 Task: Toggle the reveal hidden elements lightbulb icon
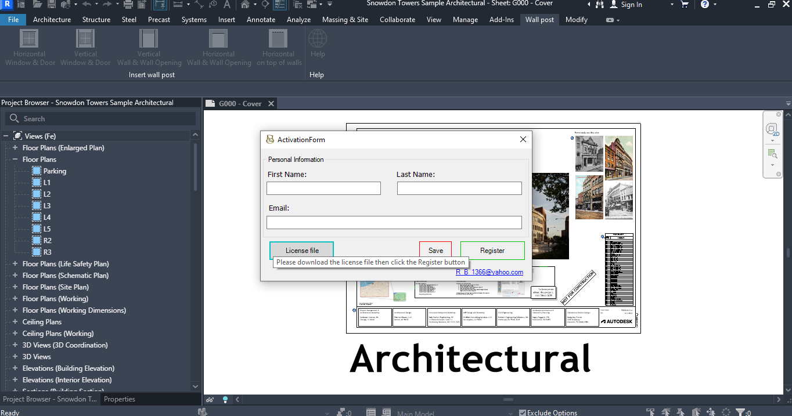tap(225, 399)
